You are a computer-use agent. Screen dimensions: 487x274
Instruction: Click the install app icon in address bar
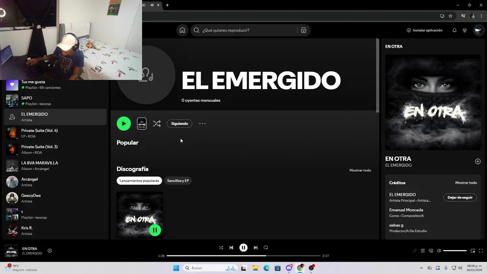[x=442, y=16]
